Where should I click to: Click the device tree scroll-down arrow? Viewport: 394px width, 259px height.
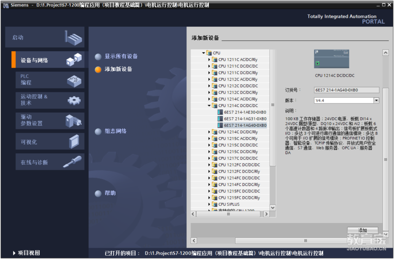pos(273,207)
